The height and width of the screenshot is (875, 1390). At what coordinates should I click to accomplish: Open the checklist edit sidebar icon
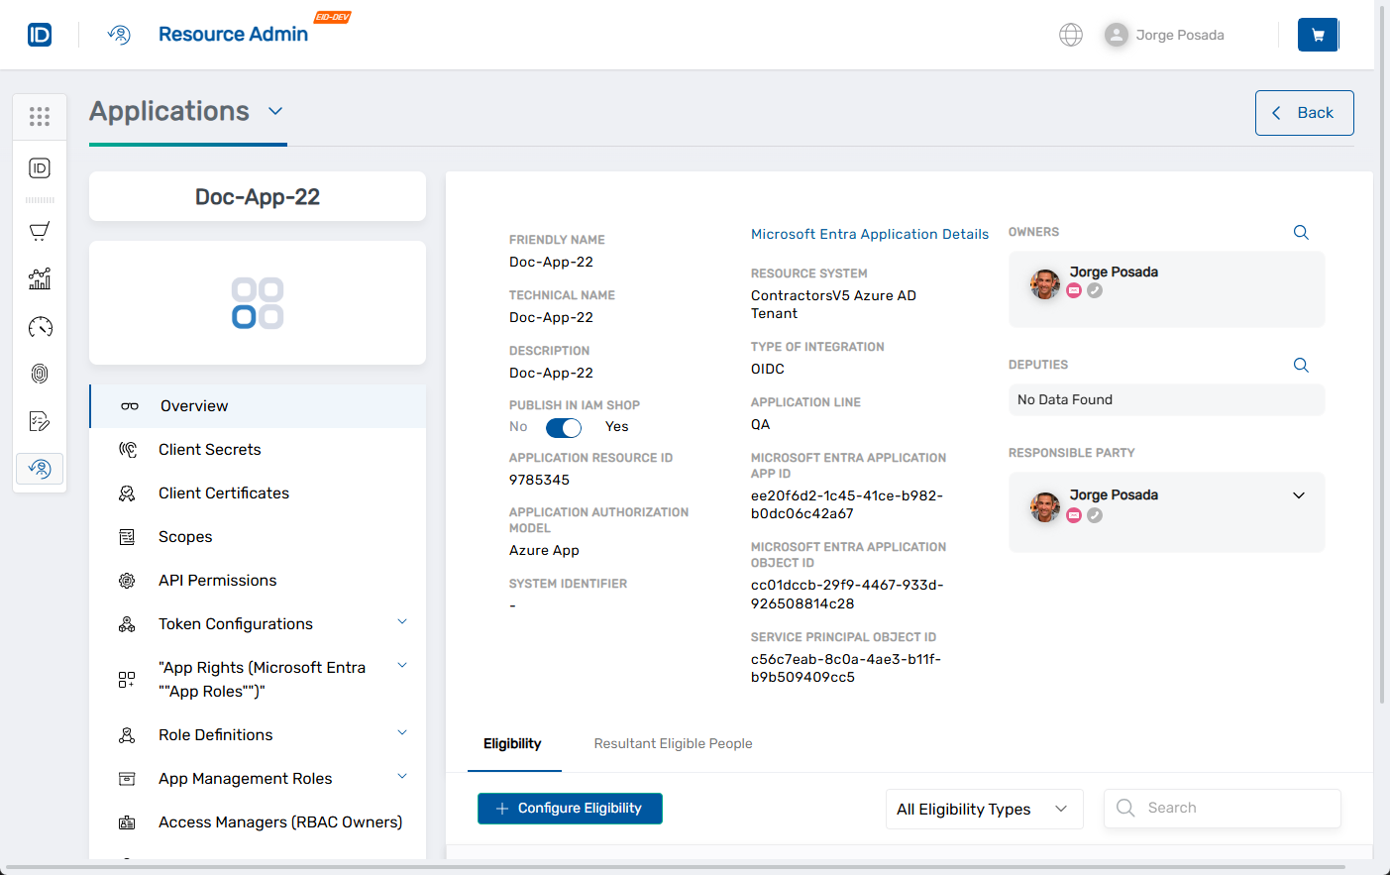tap(40, 421)
